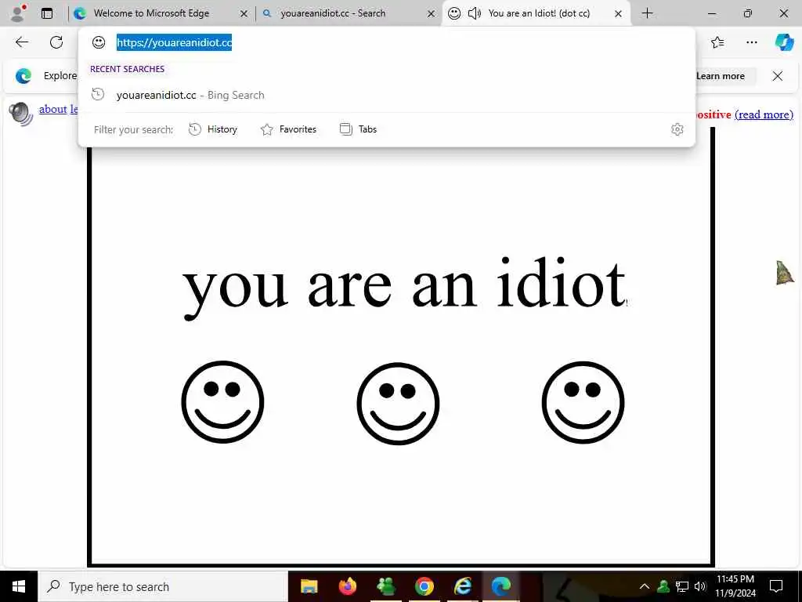Click the Microsoft Edge taskbar icon

tap(500, 586)
